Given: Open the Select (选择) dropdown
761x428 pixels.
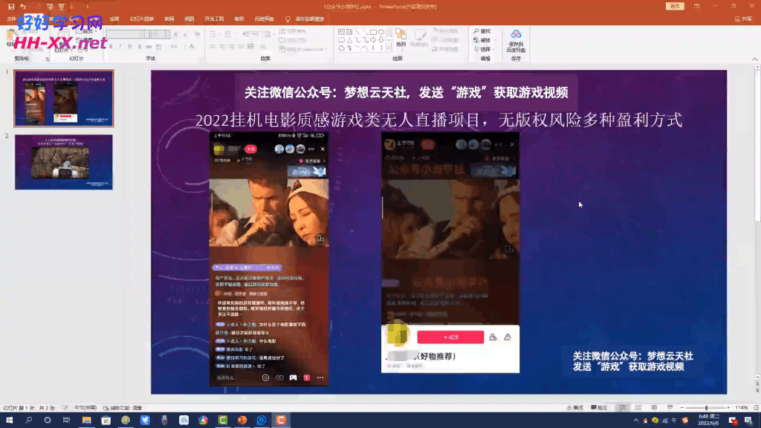Looking at the screenshot, I should point(485,50).
